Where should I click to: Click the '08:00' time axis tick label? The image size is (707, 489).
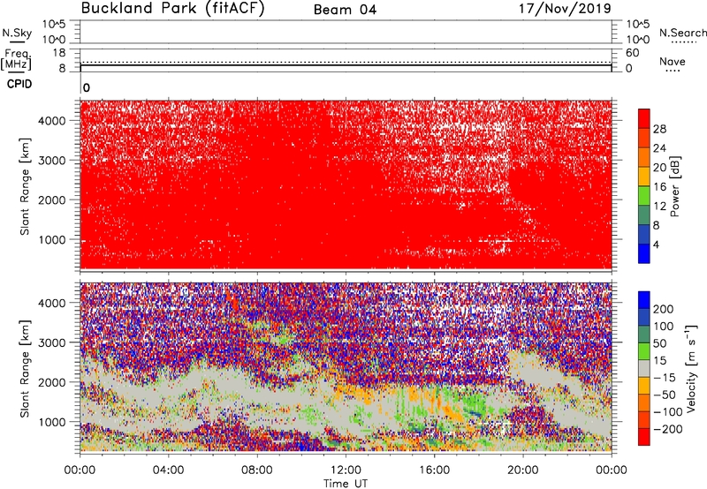point(257,470)
